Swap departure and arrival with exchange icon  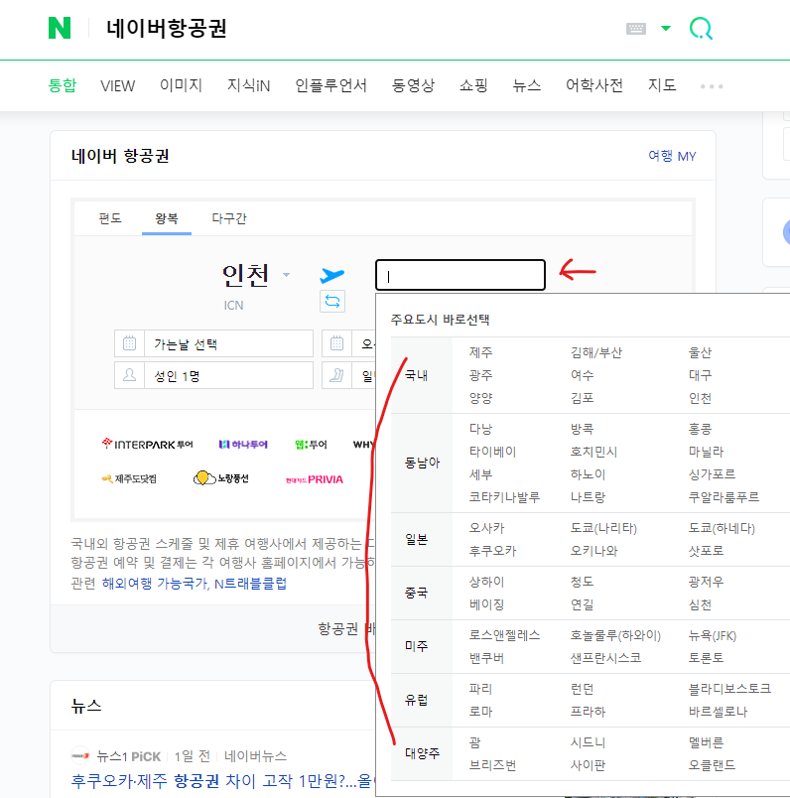coord(332,302)
